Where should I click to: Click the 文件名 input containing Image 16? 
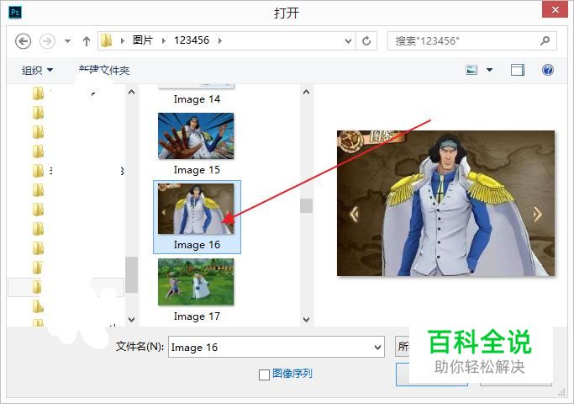(271, 347)
